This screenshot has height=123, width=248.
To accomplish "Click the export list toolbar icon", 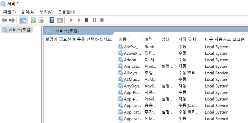I will 41,20.
